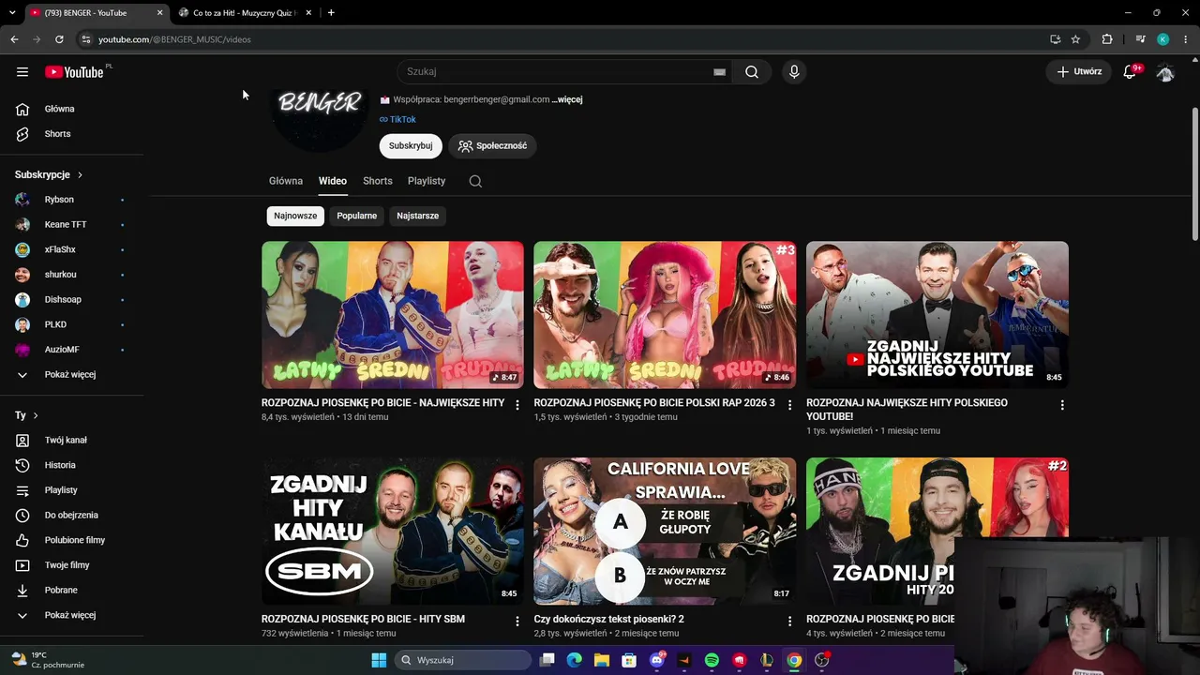Click the page vertical scrollbar

pos(1194,173)
